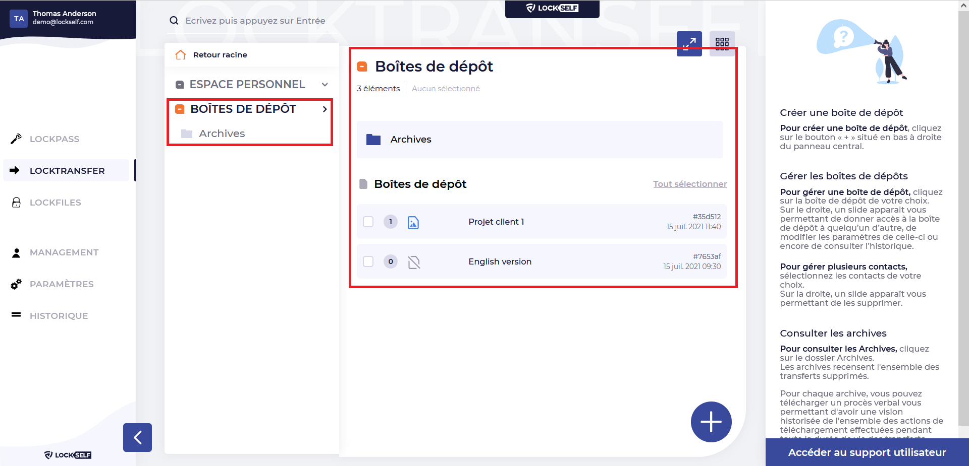Collapse sidebar with the back chevron button
The image size is (969, 466).
tap(137, 437)
